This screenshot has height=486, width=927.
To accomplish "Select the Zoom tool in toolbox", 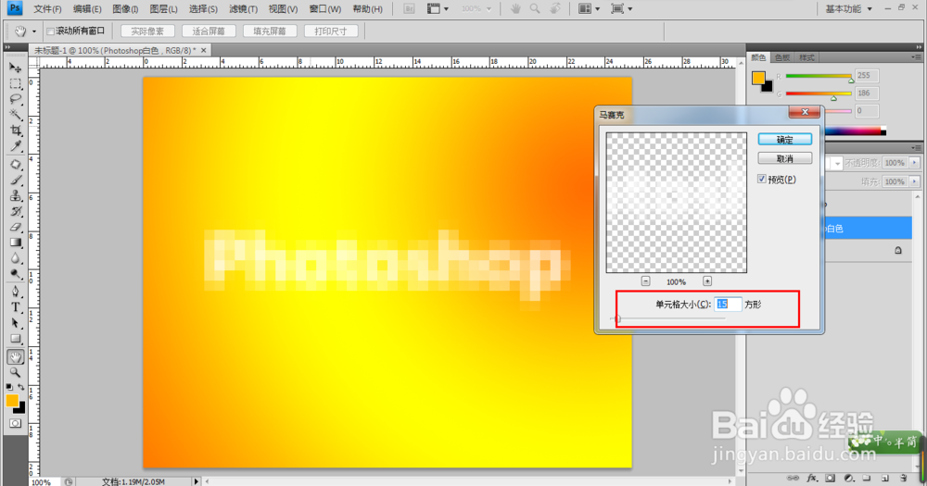I will (16, 373).
